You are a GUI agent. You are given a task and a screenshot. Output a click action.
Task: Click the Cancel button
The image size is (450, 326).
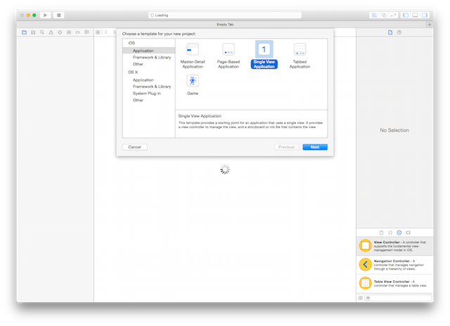134,147
